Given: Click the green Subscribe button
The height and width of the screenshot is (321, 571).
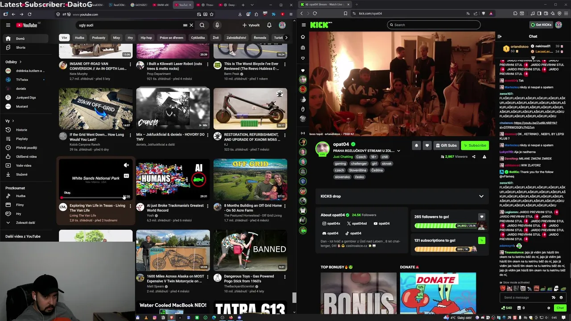Looking at the screenshot, I should coord(475,145).
